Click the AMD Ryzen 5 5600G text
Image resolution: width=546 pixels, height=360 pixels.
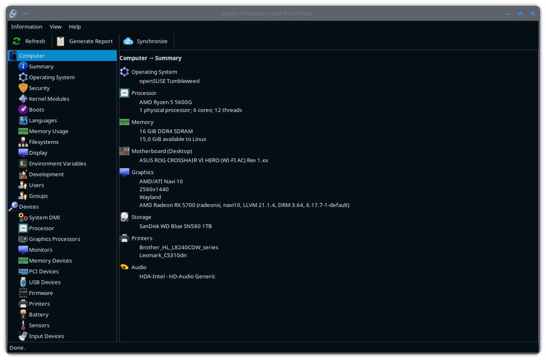[x=166, y=102]
